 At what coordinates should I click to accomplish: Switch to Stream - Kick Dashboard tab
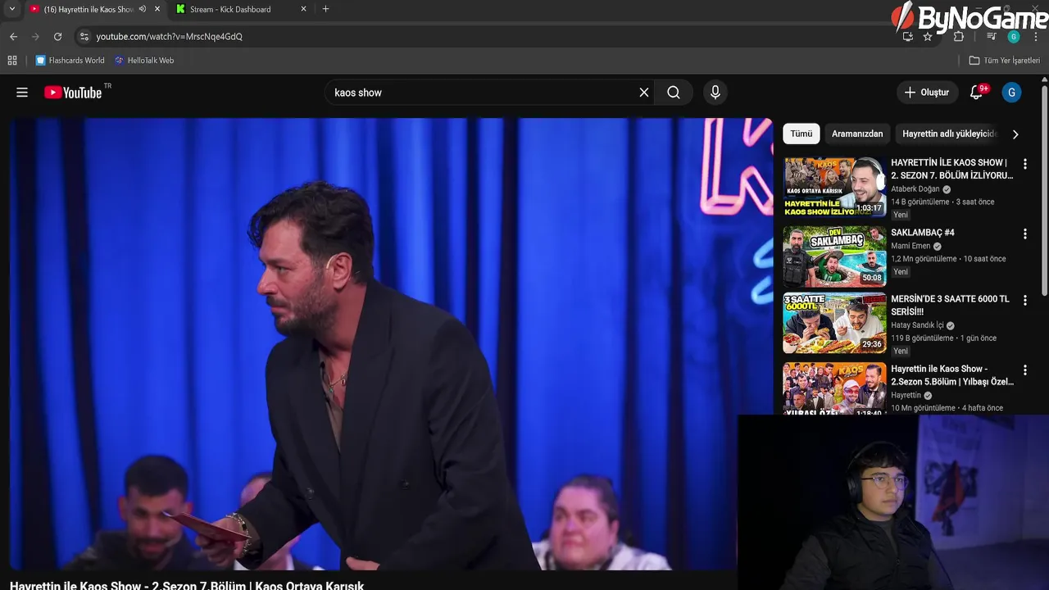pyautogui.click(x=242, y=9)
